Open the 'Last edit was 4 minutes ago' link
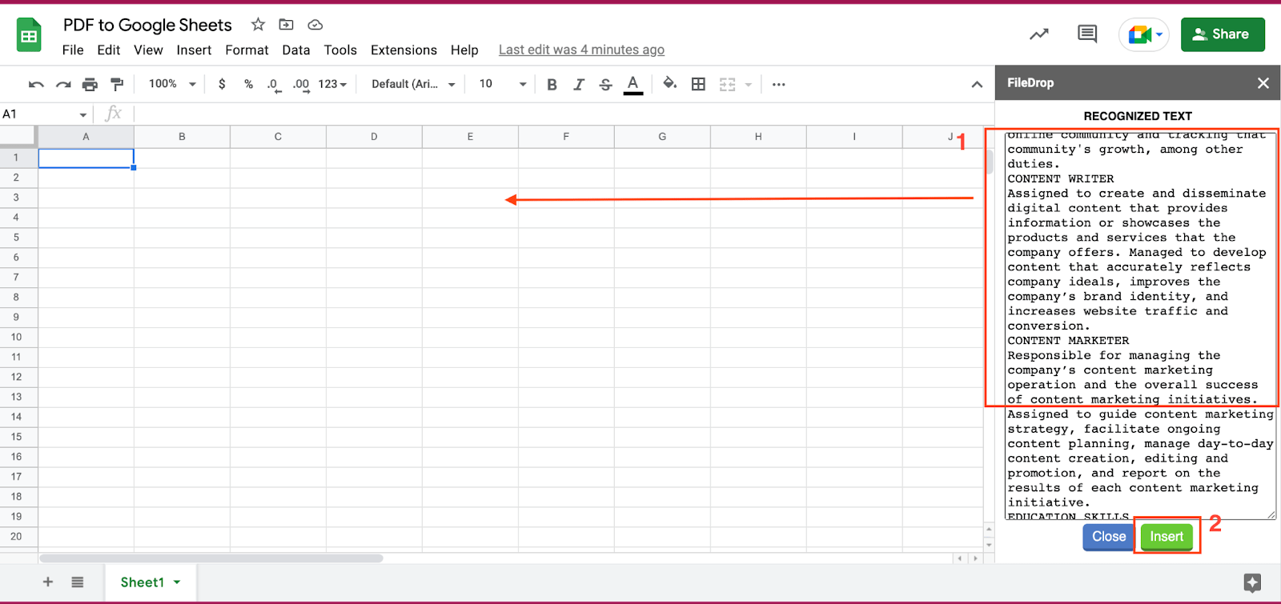The width and height of the screenshot is (1281, 604). 581,50
